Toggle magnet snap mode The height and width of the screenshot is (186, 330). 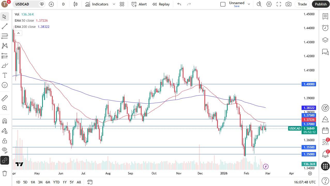pos(4,121)
